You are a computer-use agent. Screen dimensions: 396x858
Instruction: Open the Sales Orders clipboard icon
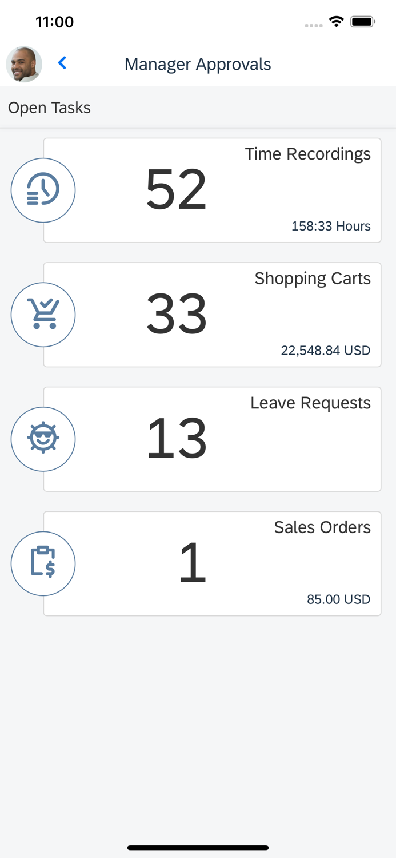tap(43, 563)
